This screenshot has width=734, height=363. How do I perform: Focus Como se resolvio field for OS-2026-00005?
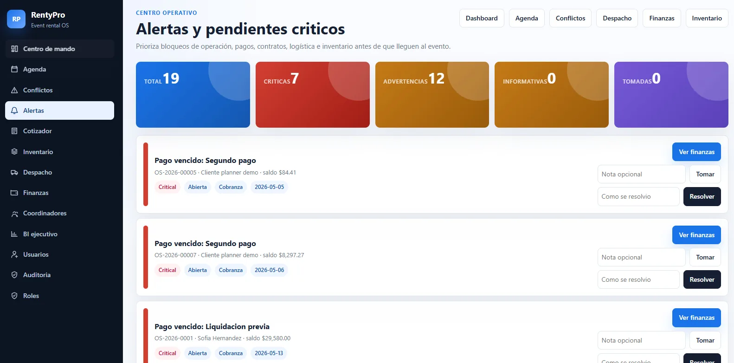pyautogui.click(x=638, y=196)
